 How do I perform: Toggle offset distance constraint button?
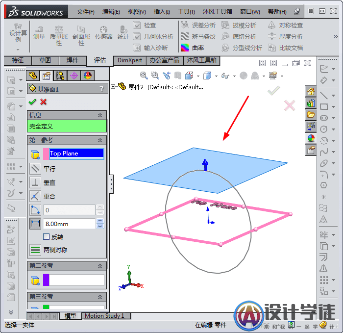coord(35,224)
